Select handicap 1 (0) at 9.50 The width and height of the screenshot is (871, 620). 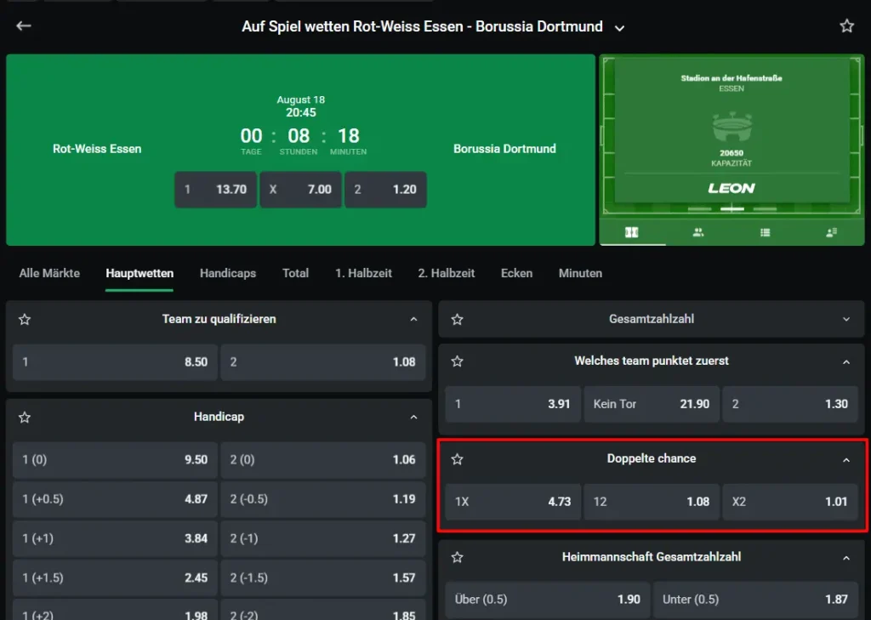pyautogui.click(x=115, y=460)
